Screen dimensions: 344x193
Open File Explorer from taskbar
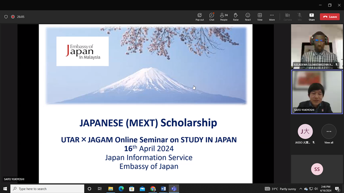point(110,189)
